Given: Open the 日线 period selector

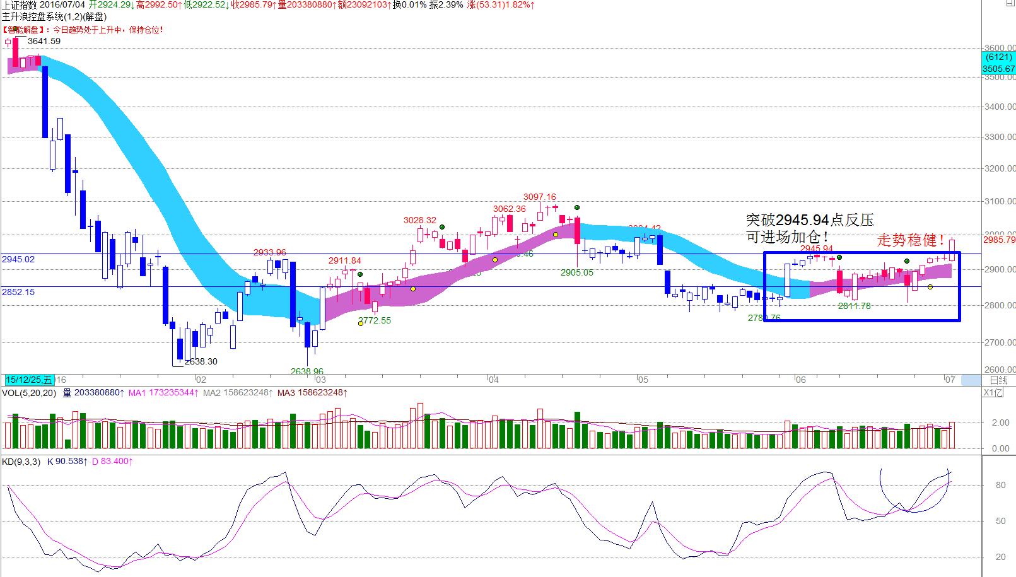Looking at the screenshot, I should point(999,380).
